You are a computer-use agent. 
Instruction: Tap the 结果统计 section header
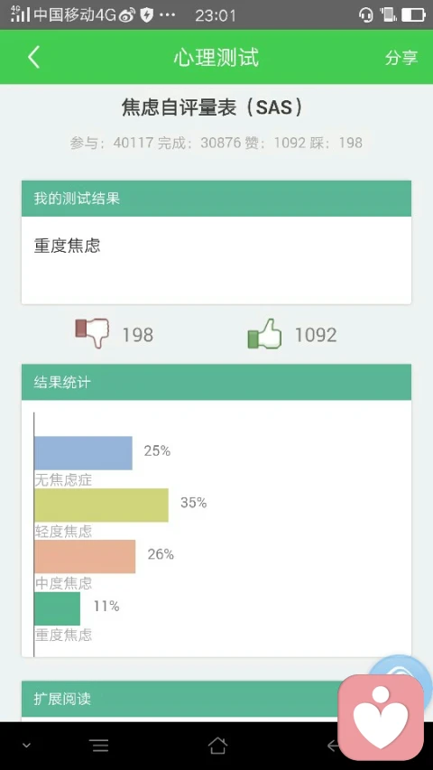tap(216, 382)
